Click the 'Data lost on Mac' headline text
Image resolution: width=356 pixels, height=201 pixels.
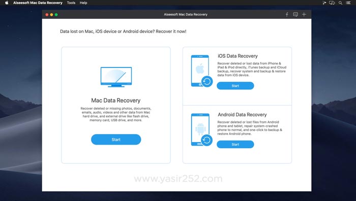point(123,31)
